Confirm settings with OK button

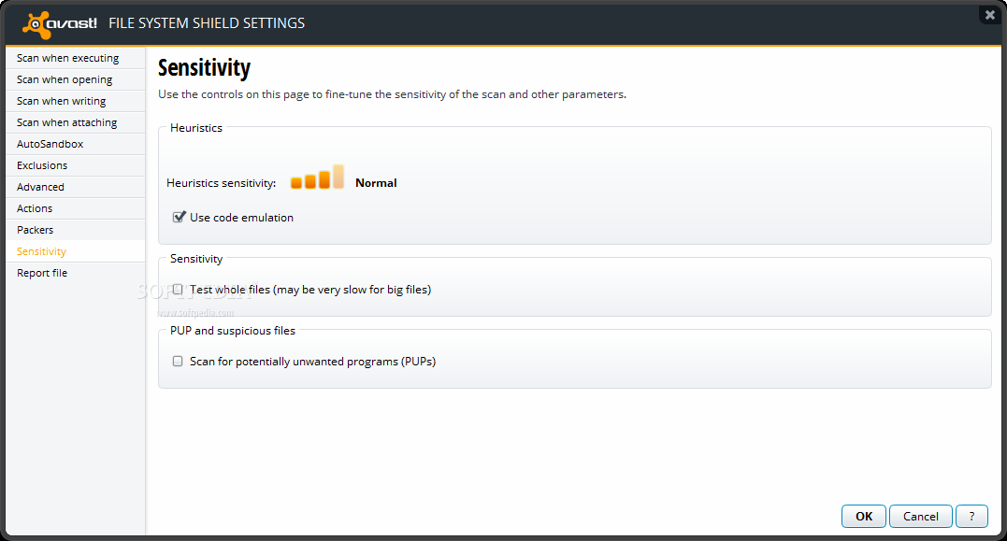click(x=864, y=517)
